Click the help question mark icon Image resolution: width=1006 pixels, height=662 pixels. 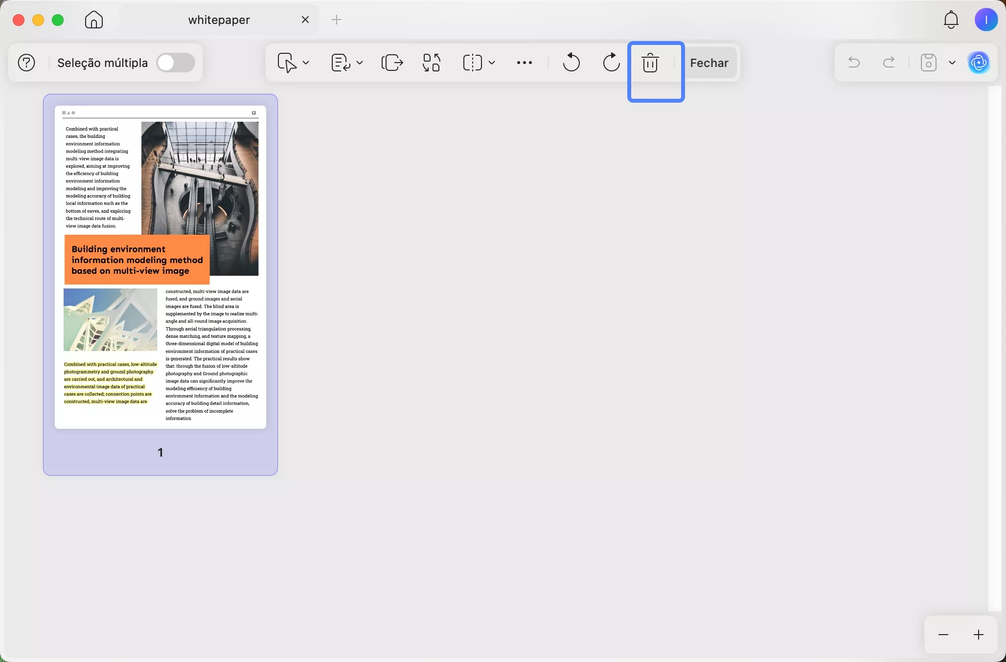[26, 63]
